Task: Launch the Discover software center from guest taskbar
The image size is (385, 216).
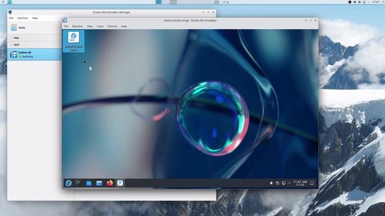Action: [x=89, y=183]
